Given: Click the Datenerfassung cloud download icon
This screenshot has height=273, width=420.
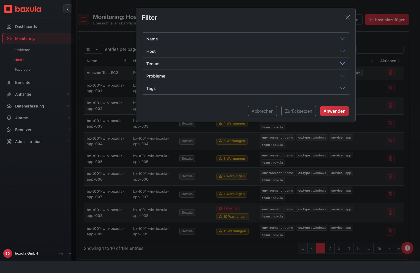Looking at the screenshot, I should click(x=9, y=106).
